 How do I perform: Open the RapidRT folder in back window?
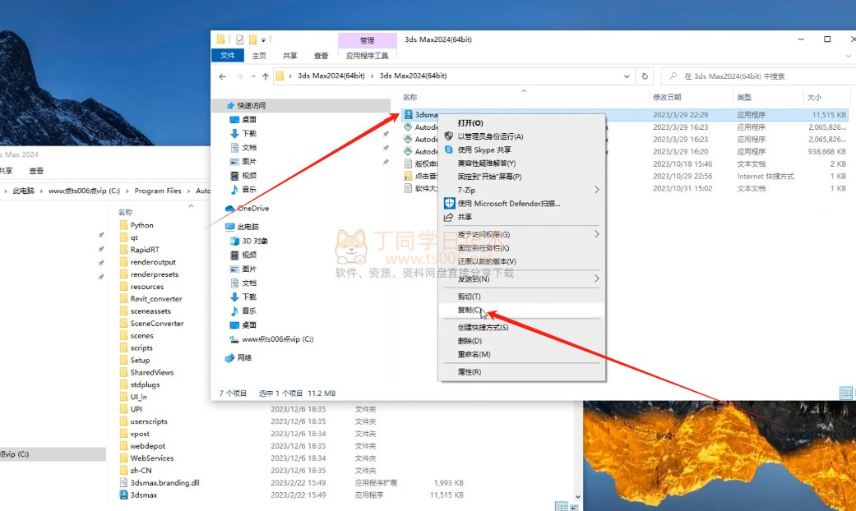[x=145, y=250]
